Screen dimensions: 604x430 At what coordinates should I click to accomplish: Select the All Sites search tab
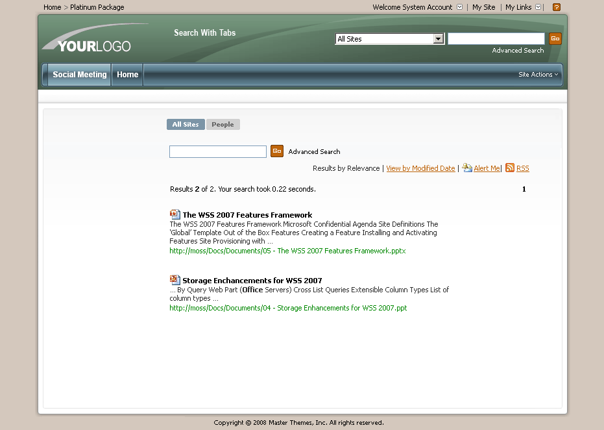click(186, 125)
